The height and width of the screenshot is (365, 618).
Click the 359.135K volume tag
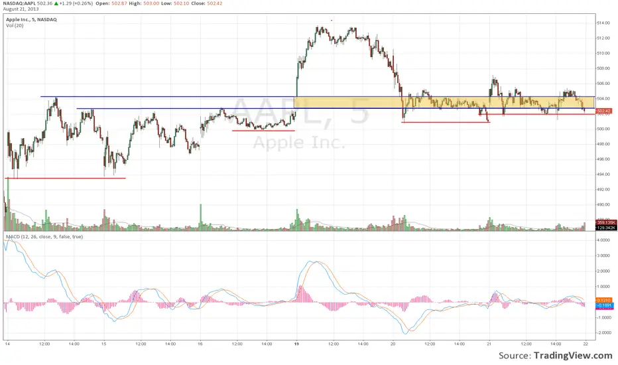606,223
